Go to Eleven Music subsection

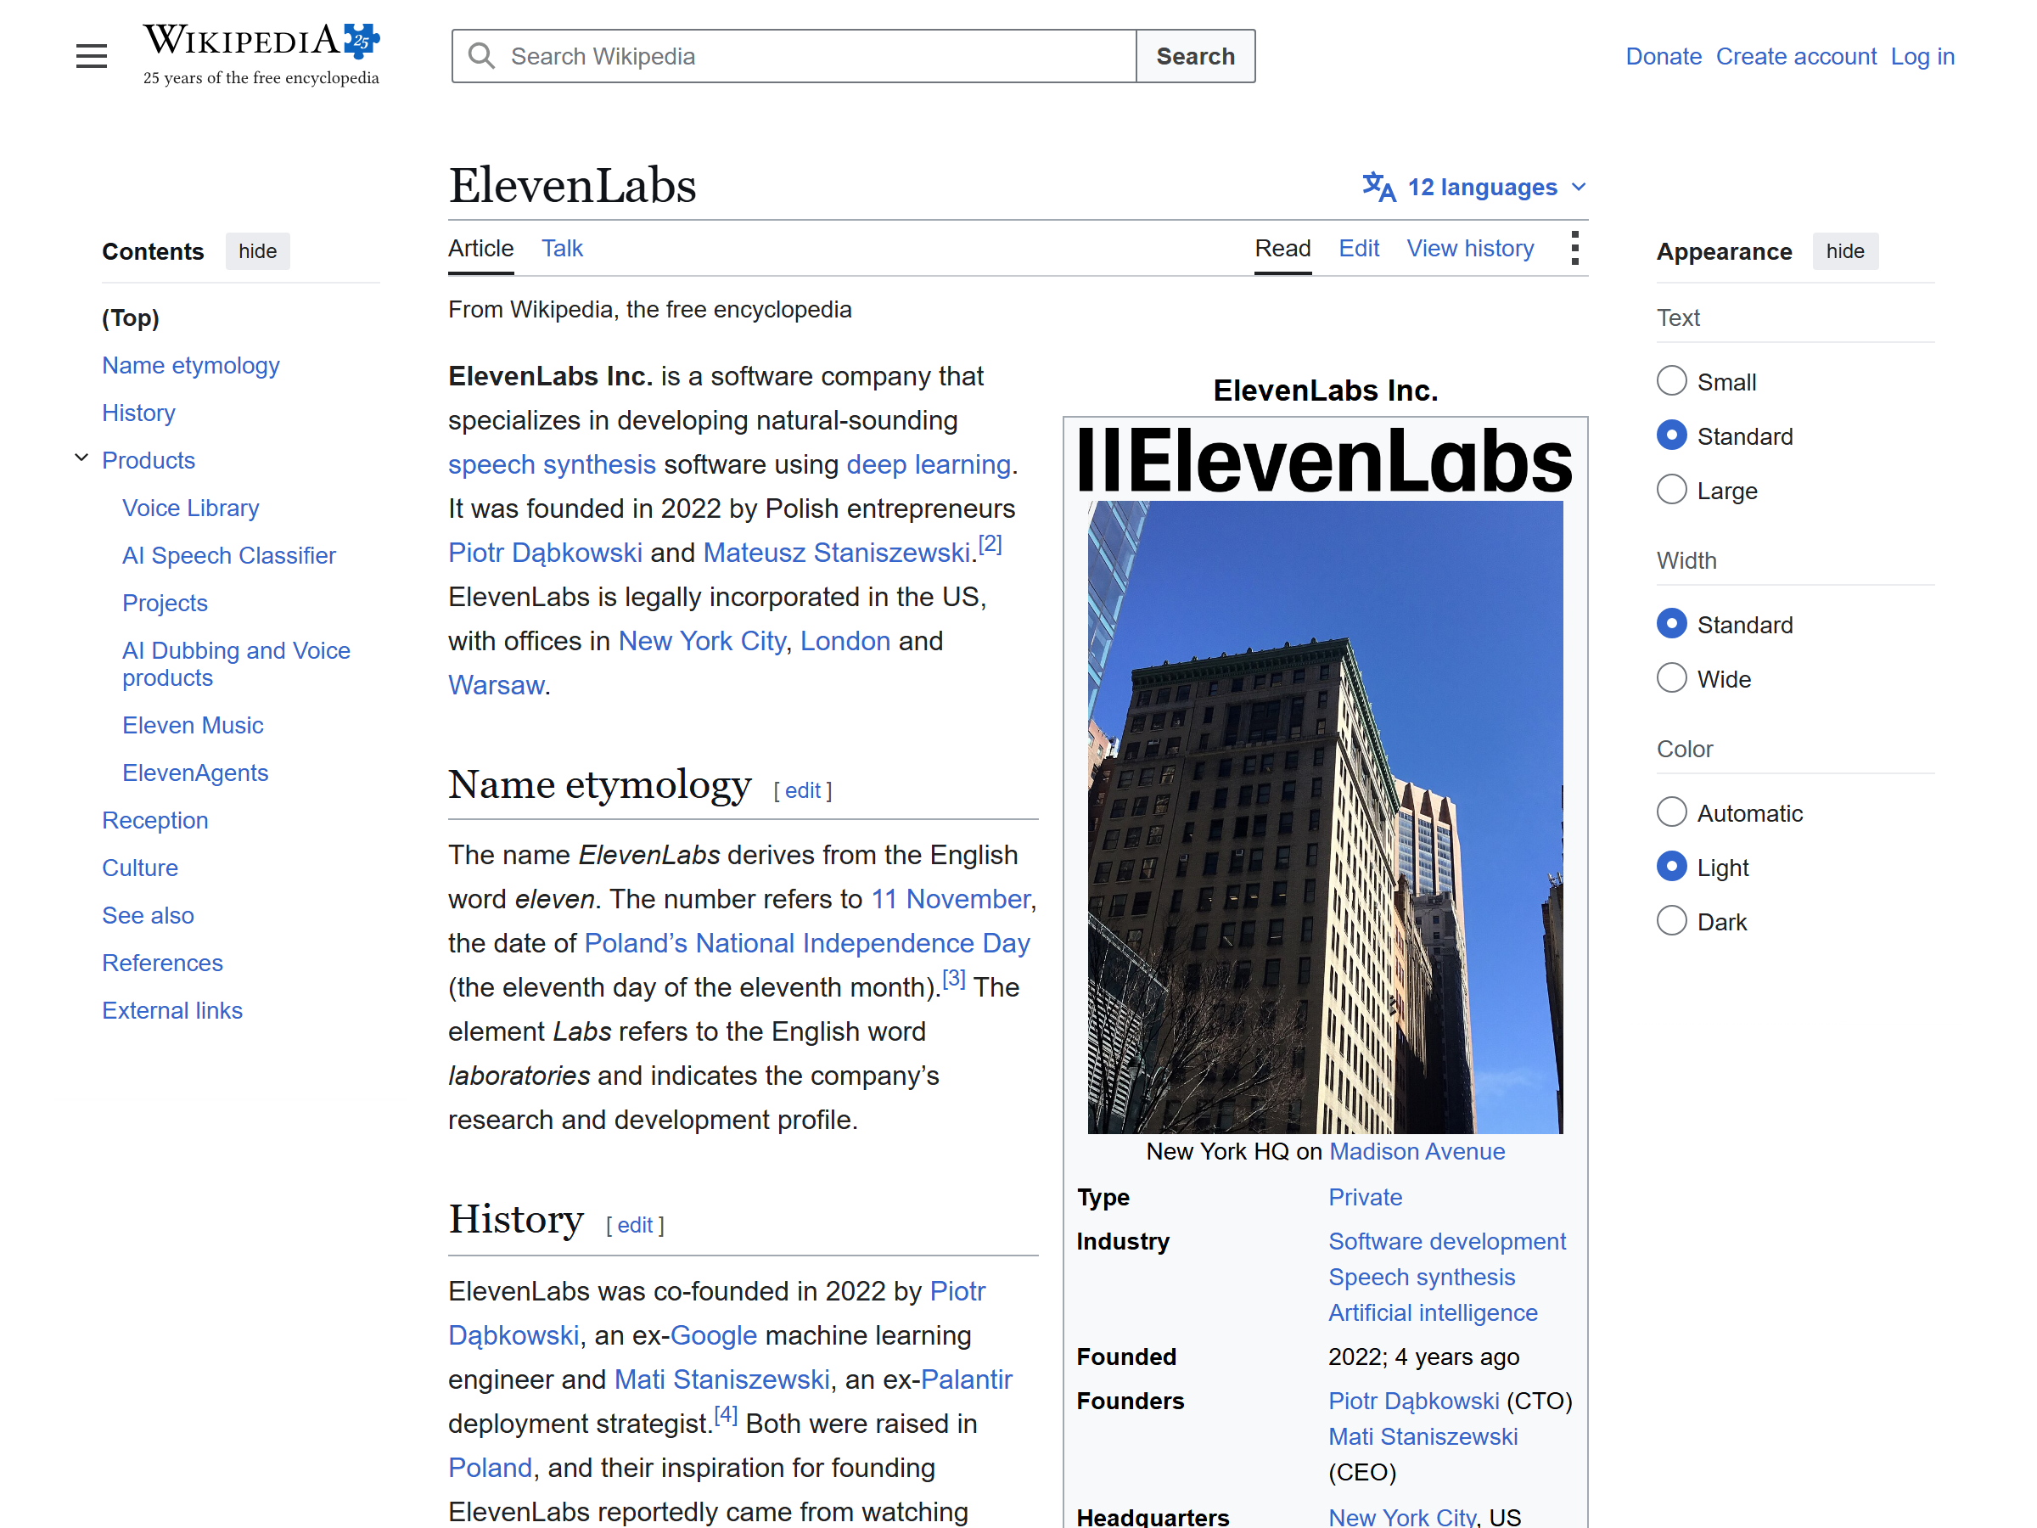click(193, 726)
